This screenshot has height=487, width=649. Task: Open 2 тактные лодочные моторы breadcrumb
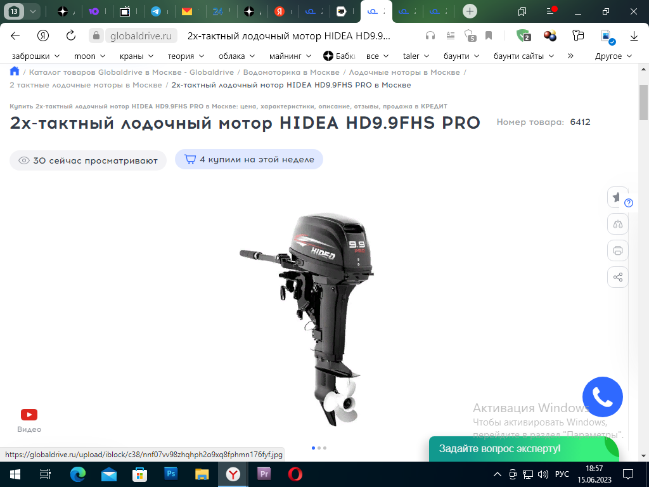pyautogui.click(x=86, y=85)
